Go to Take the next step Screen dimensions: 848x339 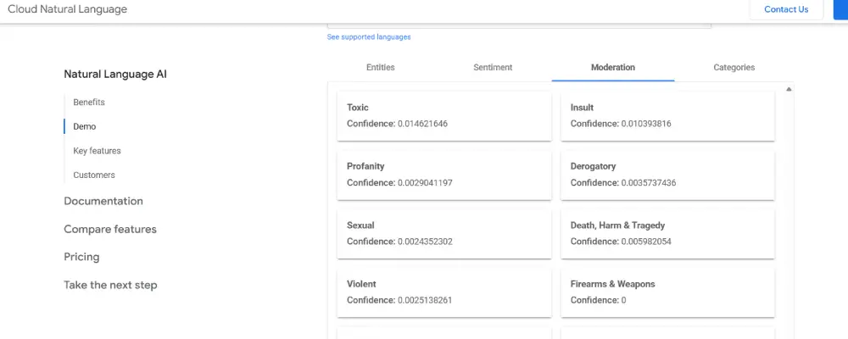coord(110,286)
